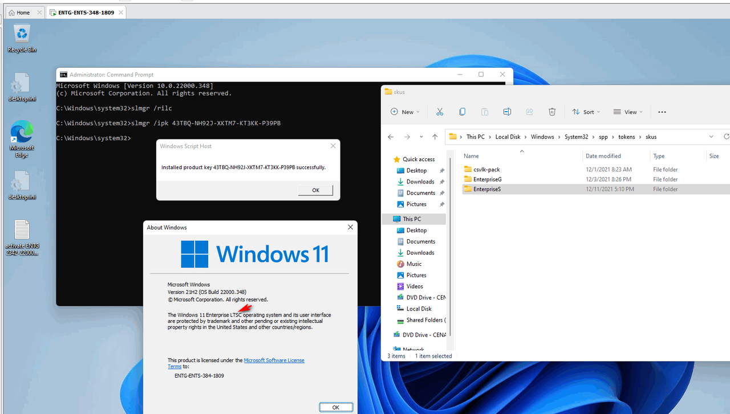Go forward using Explorer forward arrow
The width and height of the screenshot is (730, 414).
(x=407, y=137)
